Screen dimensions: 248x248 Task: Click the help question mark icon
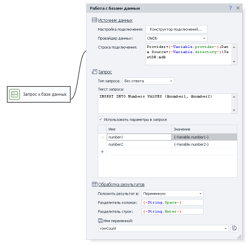point(230,8)
